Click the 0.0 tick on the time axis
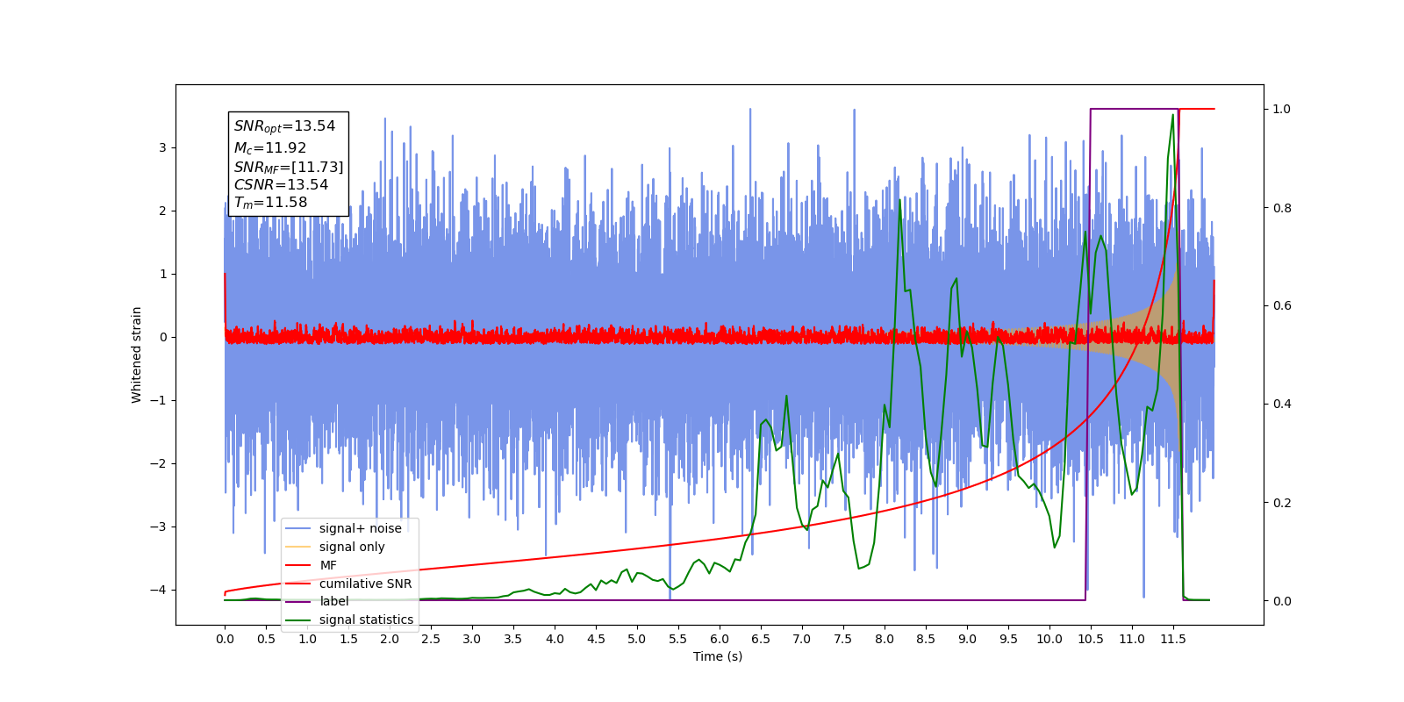 (225, 639)
